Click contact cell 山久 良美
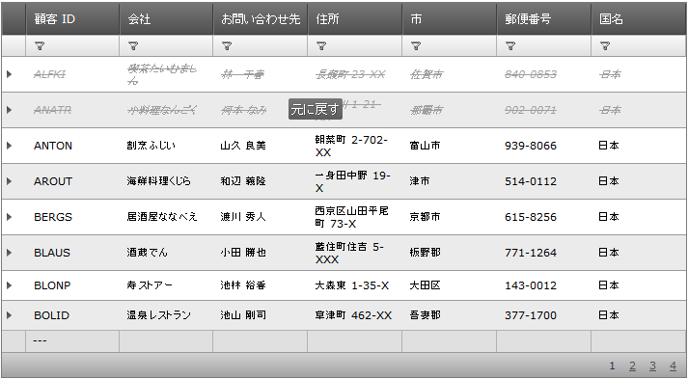Viewport: 688px width, 379px height. point(261,146)
